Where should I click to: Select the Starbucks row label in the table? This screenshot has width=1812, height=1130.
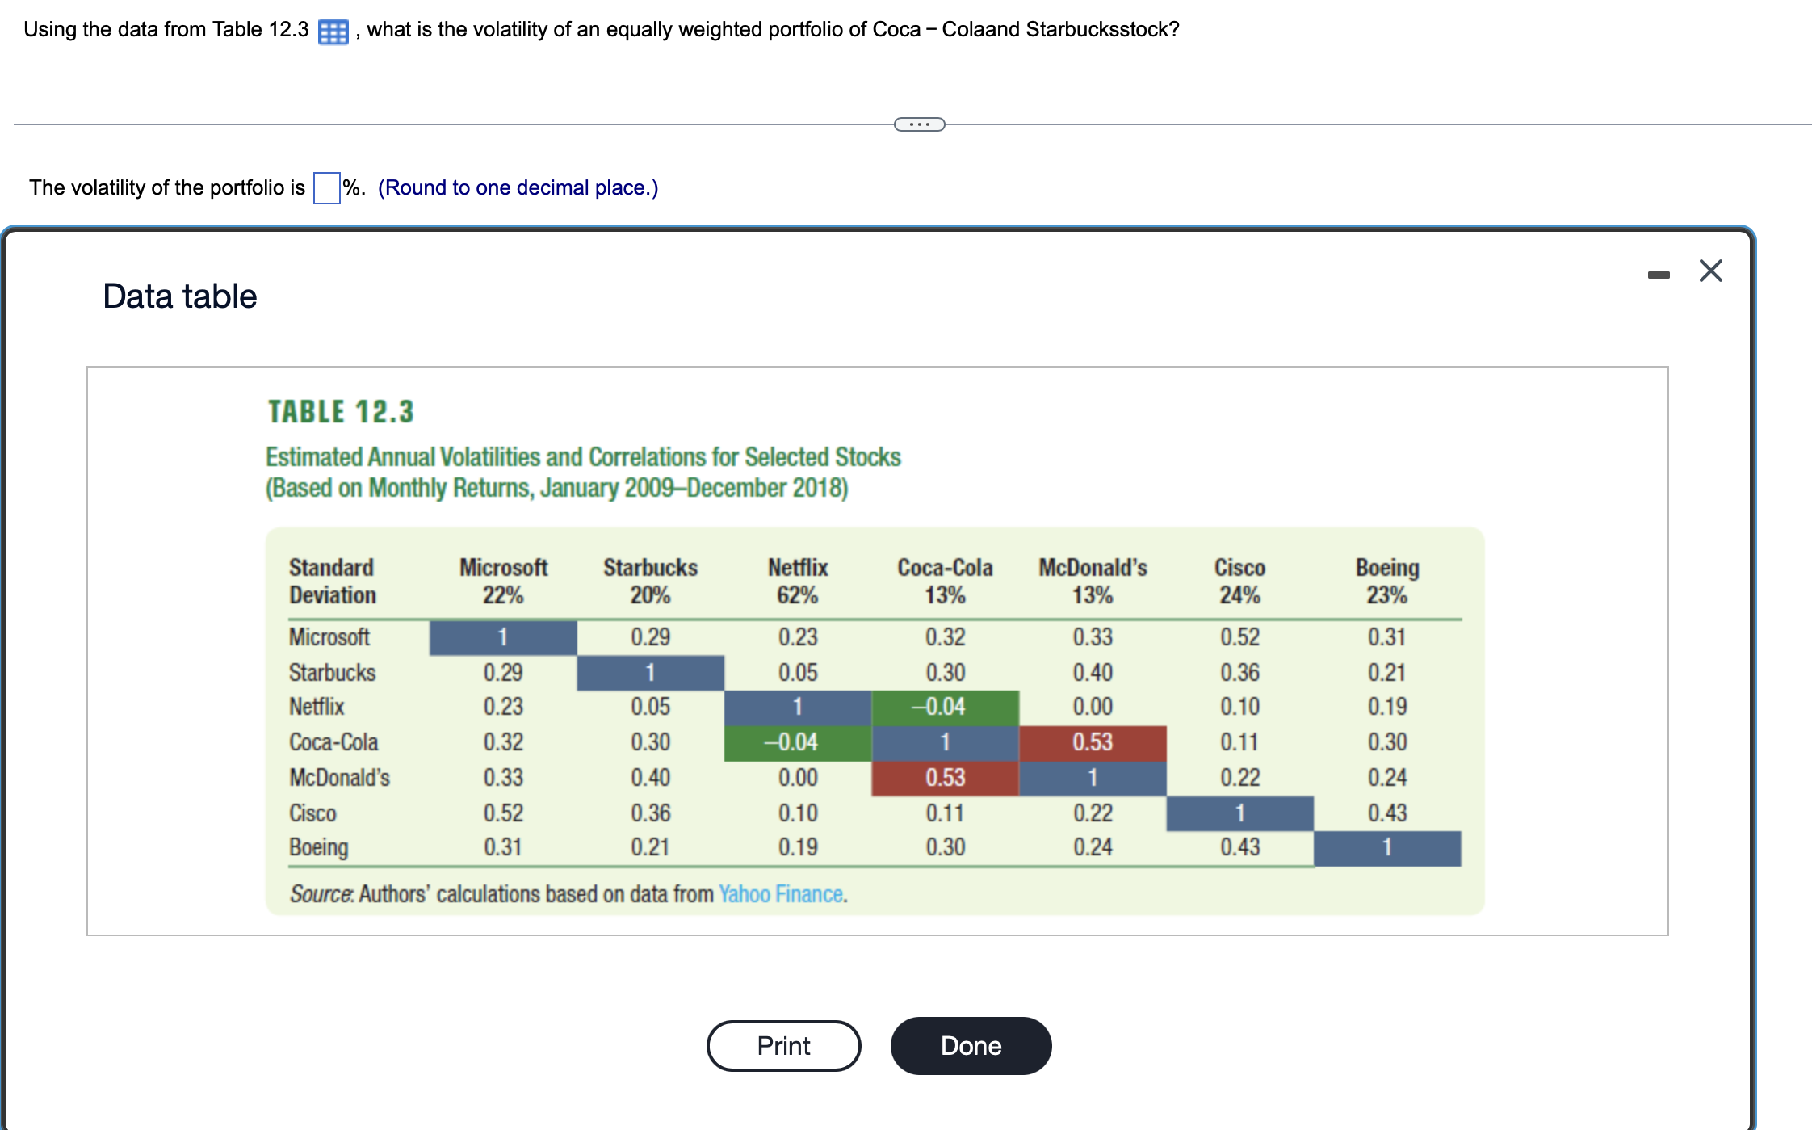pos(332,673)
